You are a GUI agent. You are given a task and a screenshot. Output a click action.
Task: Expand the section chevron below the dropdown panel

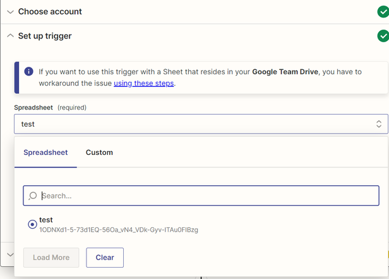[x=10, y=254]
